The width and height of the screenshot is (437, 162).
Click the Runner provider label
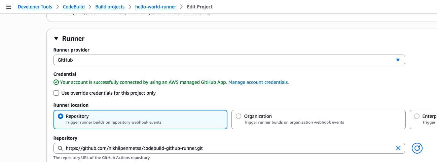(71, 50)
